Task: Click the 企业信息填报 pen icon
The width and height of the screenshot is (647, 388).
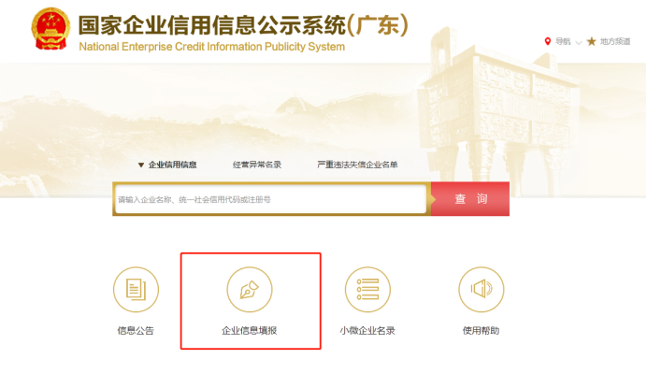Action: (x=250, y=289)
